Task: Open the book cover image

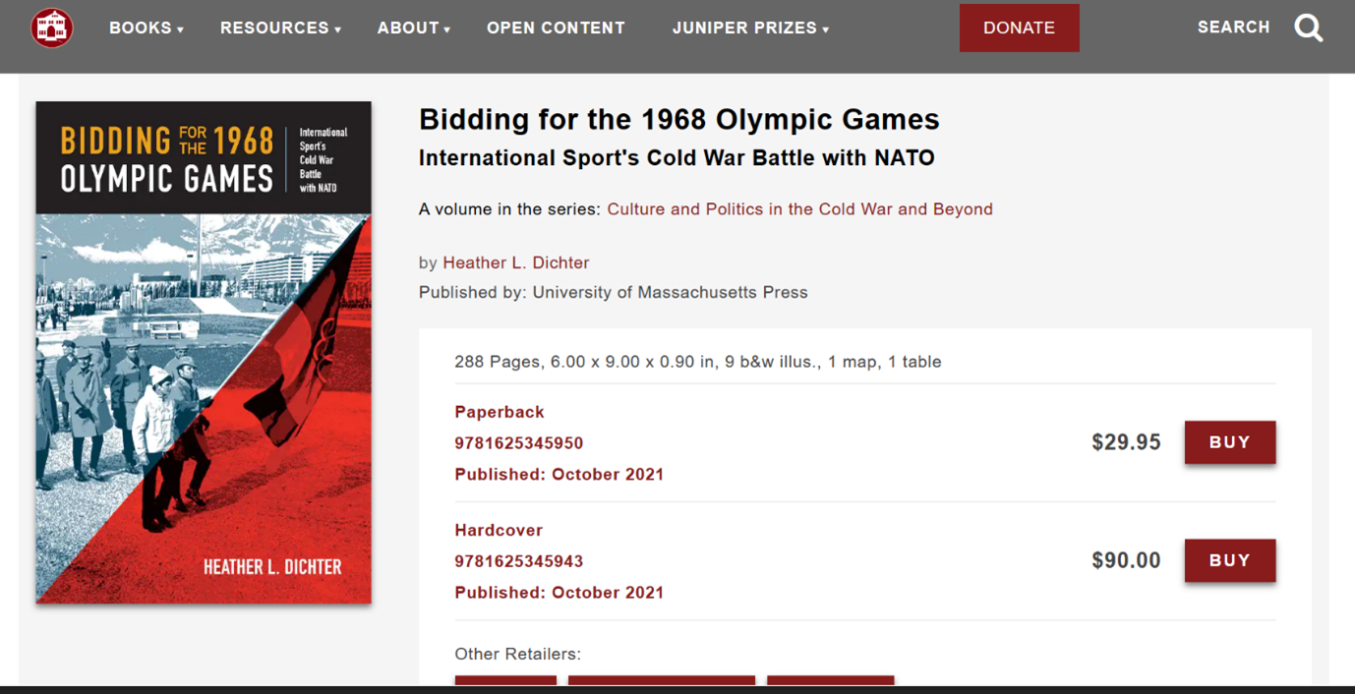Action: [204, 352]
